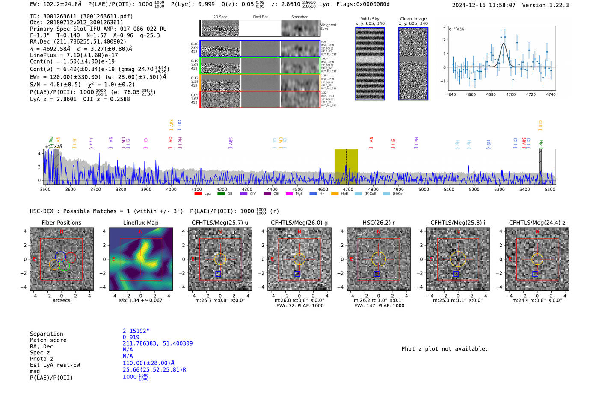Click the ID: 3001263611 line
599x407 pixels.
coord(81,16)
